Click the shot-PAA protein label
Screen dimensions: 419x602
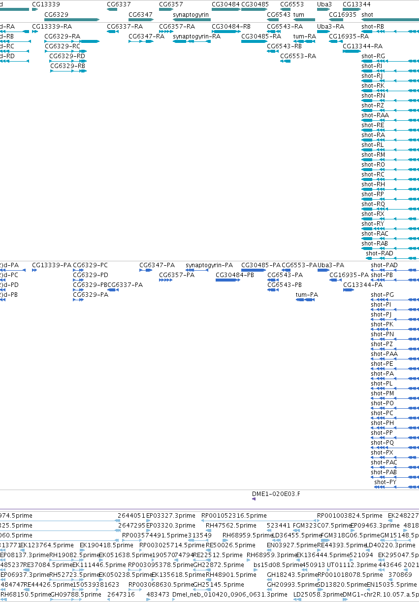click(384, 354)
